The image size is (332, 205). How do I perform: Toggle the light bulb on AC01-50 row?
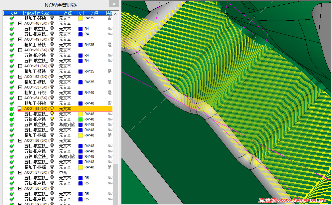click(x=52, y=50)
